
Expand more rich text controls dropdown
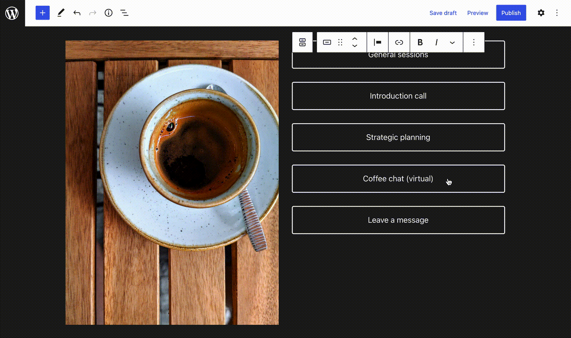(x=452, y=42)
